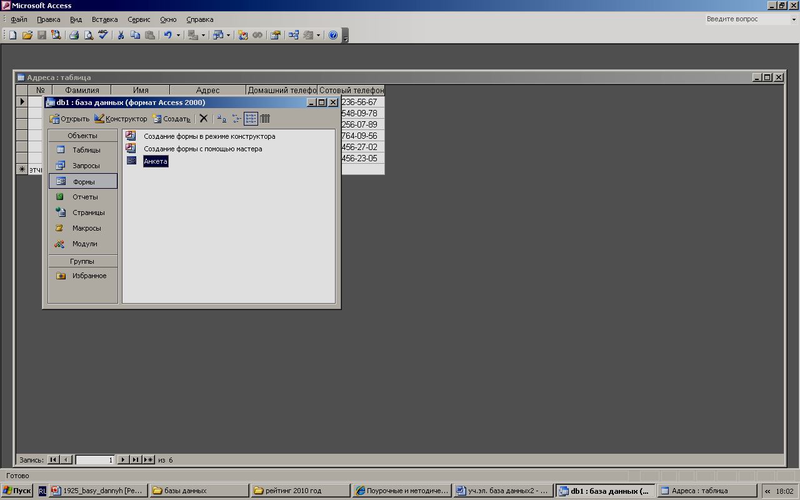
Task: Switch to Details view
Action: [x=265, y=119]
